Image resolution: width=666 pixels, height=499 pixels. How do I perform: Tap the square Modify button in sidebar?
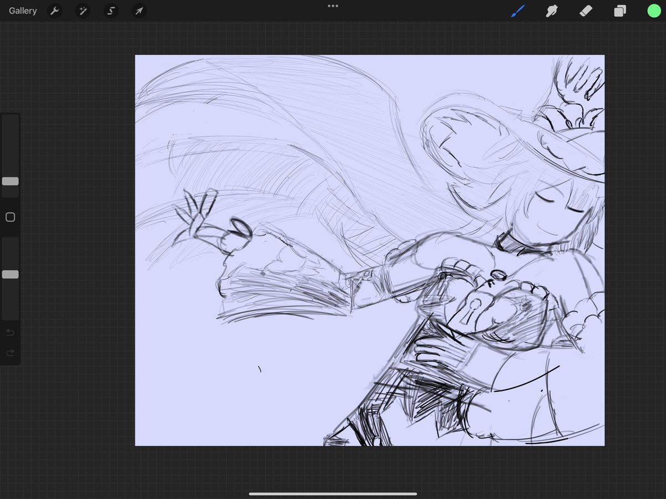[x=10, y=217]
